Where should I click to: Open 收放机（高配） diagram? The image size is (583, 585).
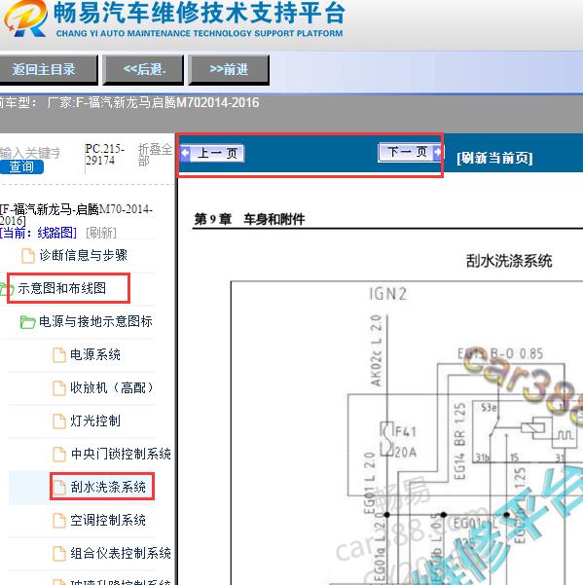(x=112, y=387)
